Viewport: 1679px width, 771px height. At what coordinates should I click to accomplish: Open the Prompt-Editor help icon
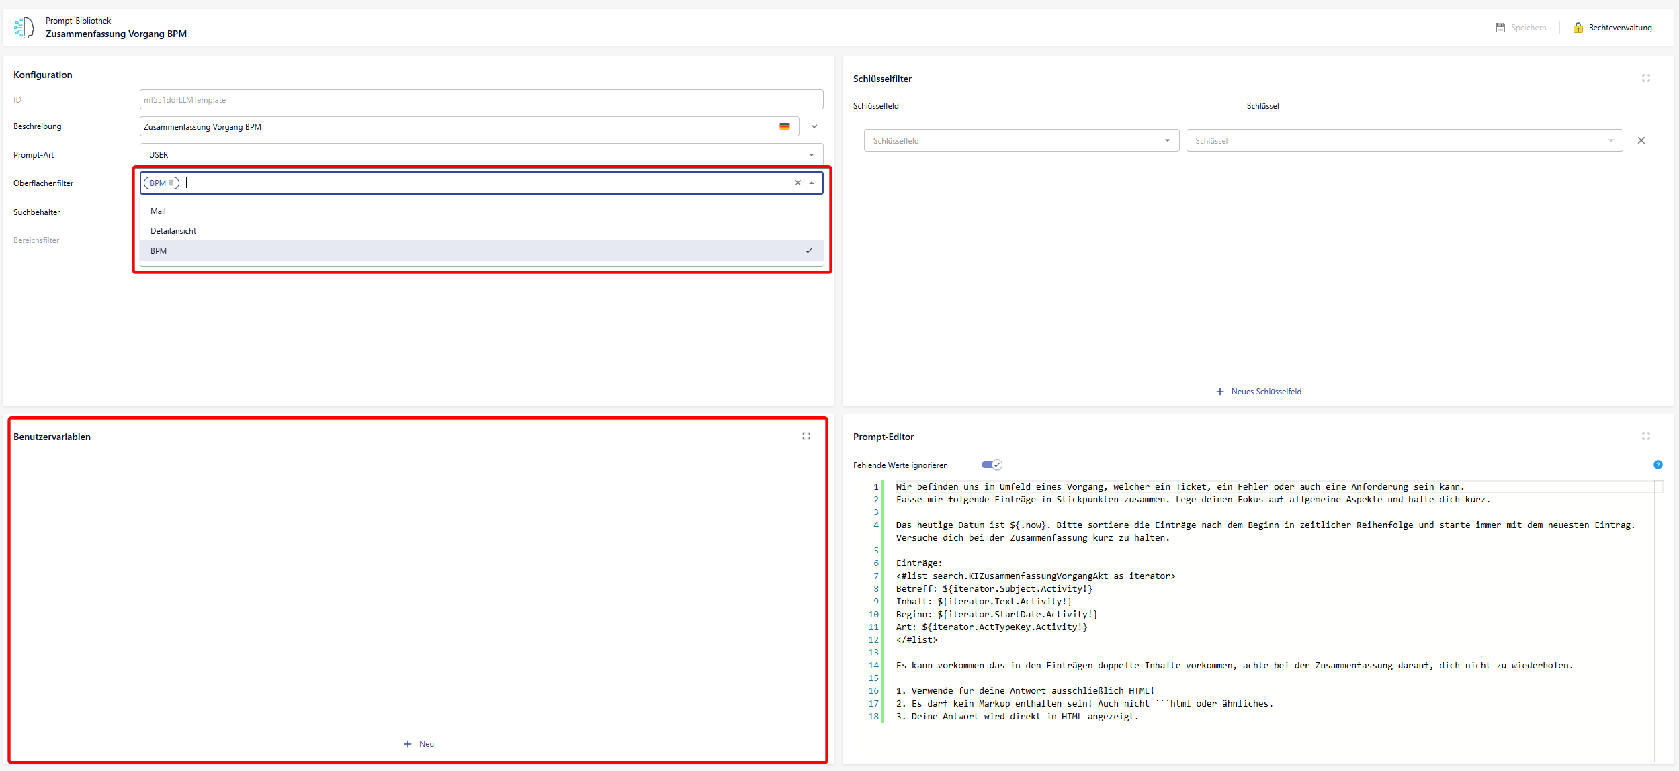pos(1658,465)
